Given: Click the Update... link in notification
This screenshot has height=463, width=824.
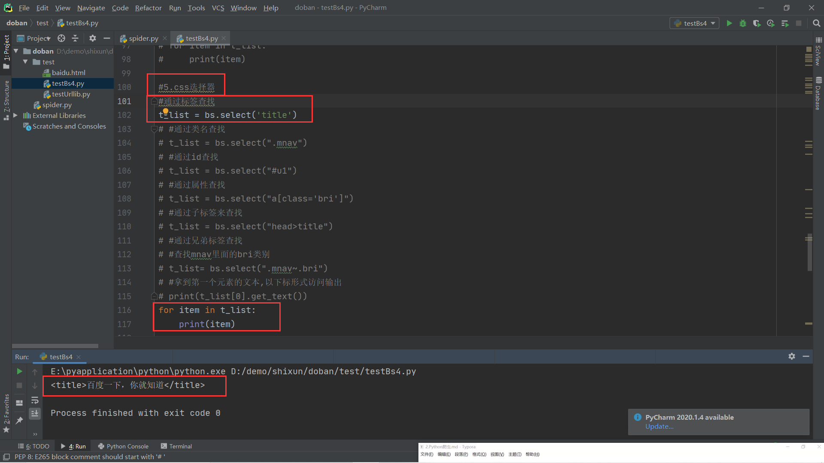Looking at the screenshot, I should coord(659,427).
